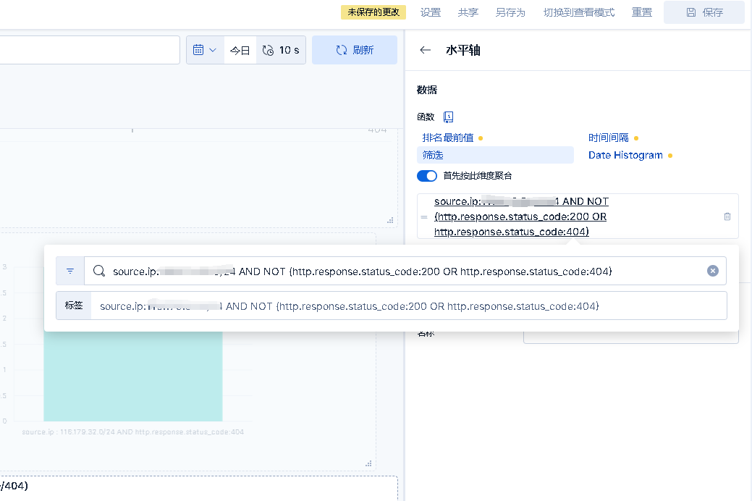The height and width of the screenshot is (501, 752).
Task: Click the 未保存的更改 badge
Action: [x=373, y=12]
